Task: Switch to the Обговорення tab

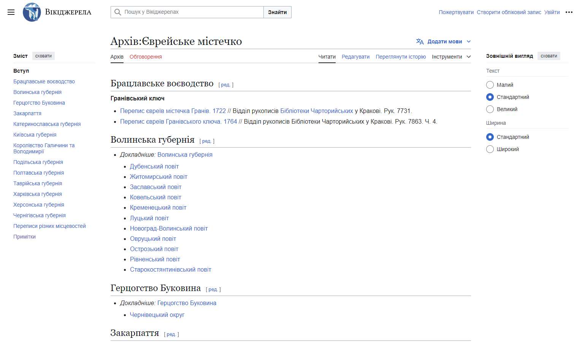Action: tap(146, 57)
